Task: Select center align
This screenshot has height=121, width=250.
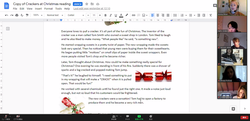Action: tap(158, 15)
